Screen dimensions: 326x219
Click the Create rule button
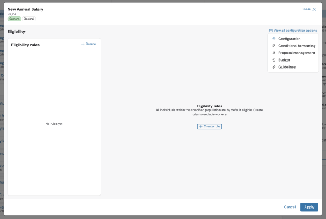tap(209, 126)
